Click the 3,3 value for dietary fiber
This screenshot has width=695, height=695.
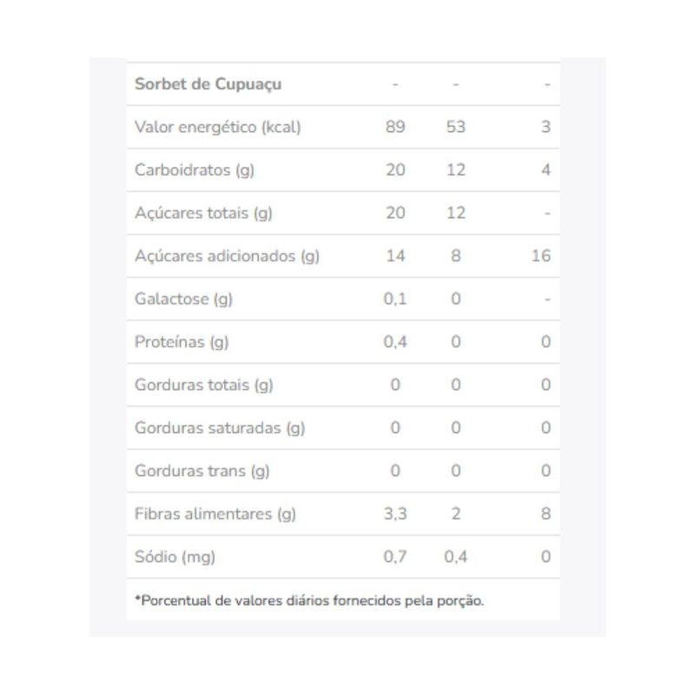pyautogui.click(x=395, y=514)
